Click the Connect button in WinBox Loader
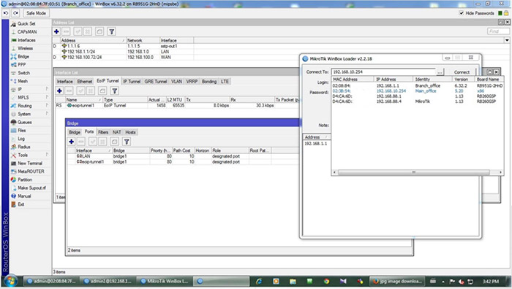Viewport: 512px width, 289px height. (x=462, y=72)
